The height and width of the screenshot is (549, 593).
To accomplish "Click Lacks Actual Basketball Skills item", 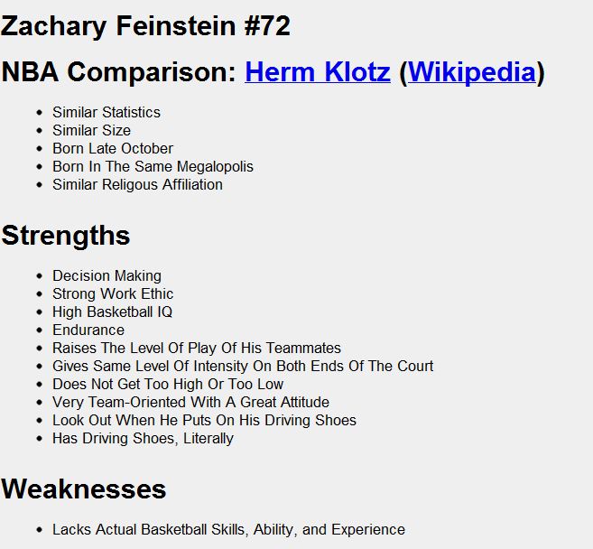I will [x=228, y=530].
